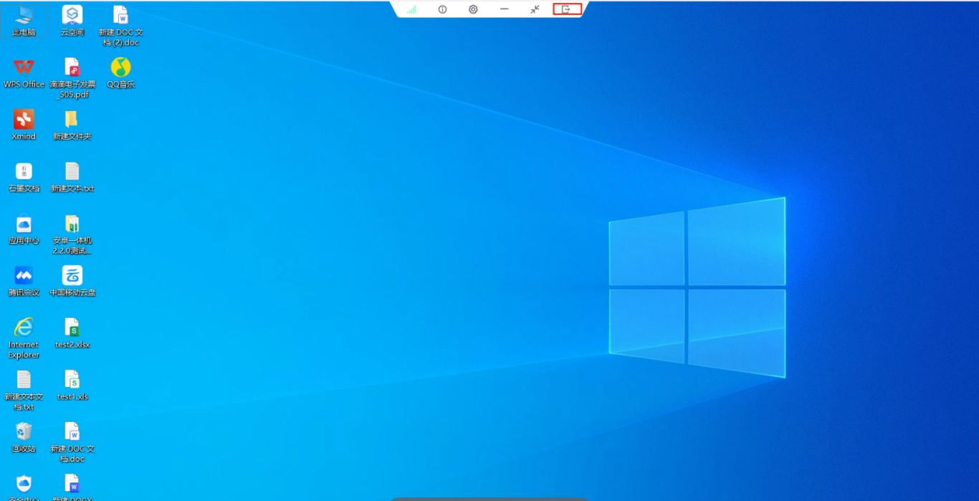Select the 新建 DOC 文档.doc file without (2)

(x=72, y=442)
